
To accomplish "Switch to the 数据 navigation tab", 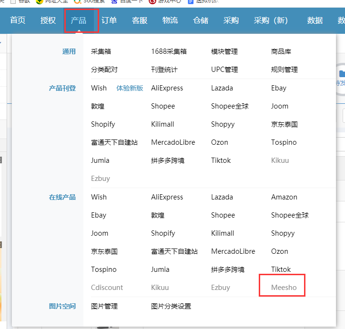I will coord(315,20).
